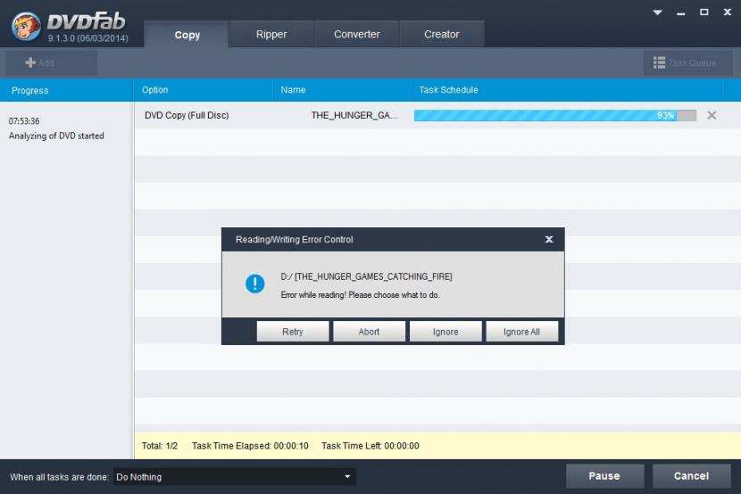Close the Reading/Writing Error Control dialog
741x494 pixels.
(549, 239)
